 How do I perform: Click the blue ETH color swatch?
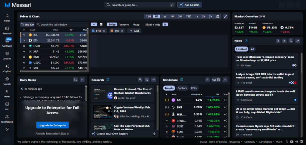pyautogui.click(x=93, y=31)
